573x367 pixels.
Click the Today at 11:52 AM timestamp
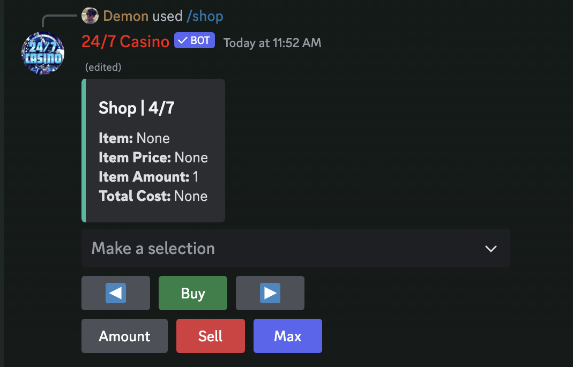point(272,43)
